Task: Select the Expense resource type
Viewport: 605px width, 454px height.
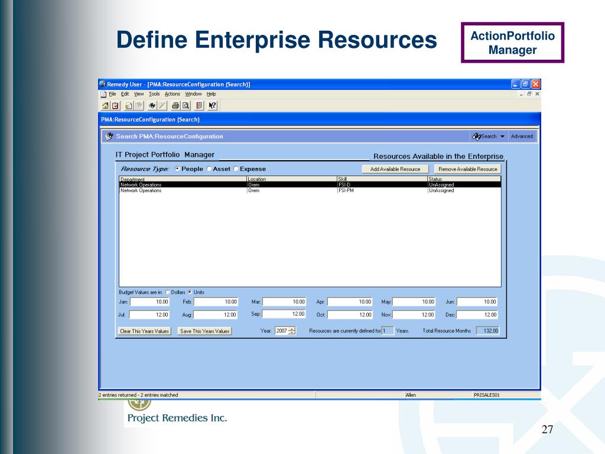Action: [236, 168]
